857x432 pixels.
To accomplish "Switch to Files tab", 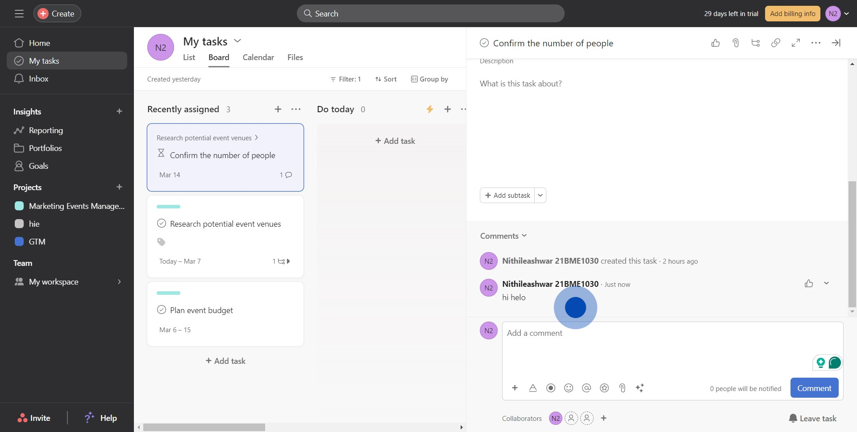I will point(295,57).
